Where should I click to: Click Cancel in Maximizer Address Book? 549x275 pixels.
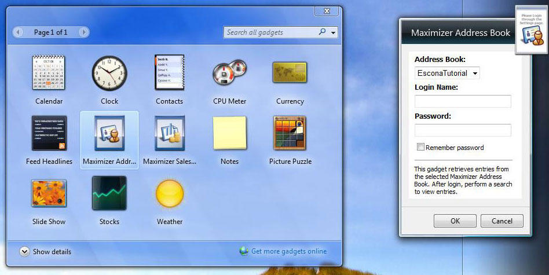click(x=502, y=221)
